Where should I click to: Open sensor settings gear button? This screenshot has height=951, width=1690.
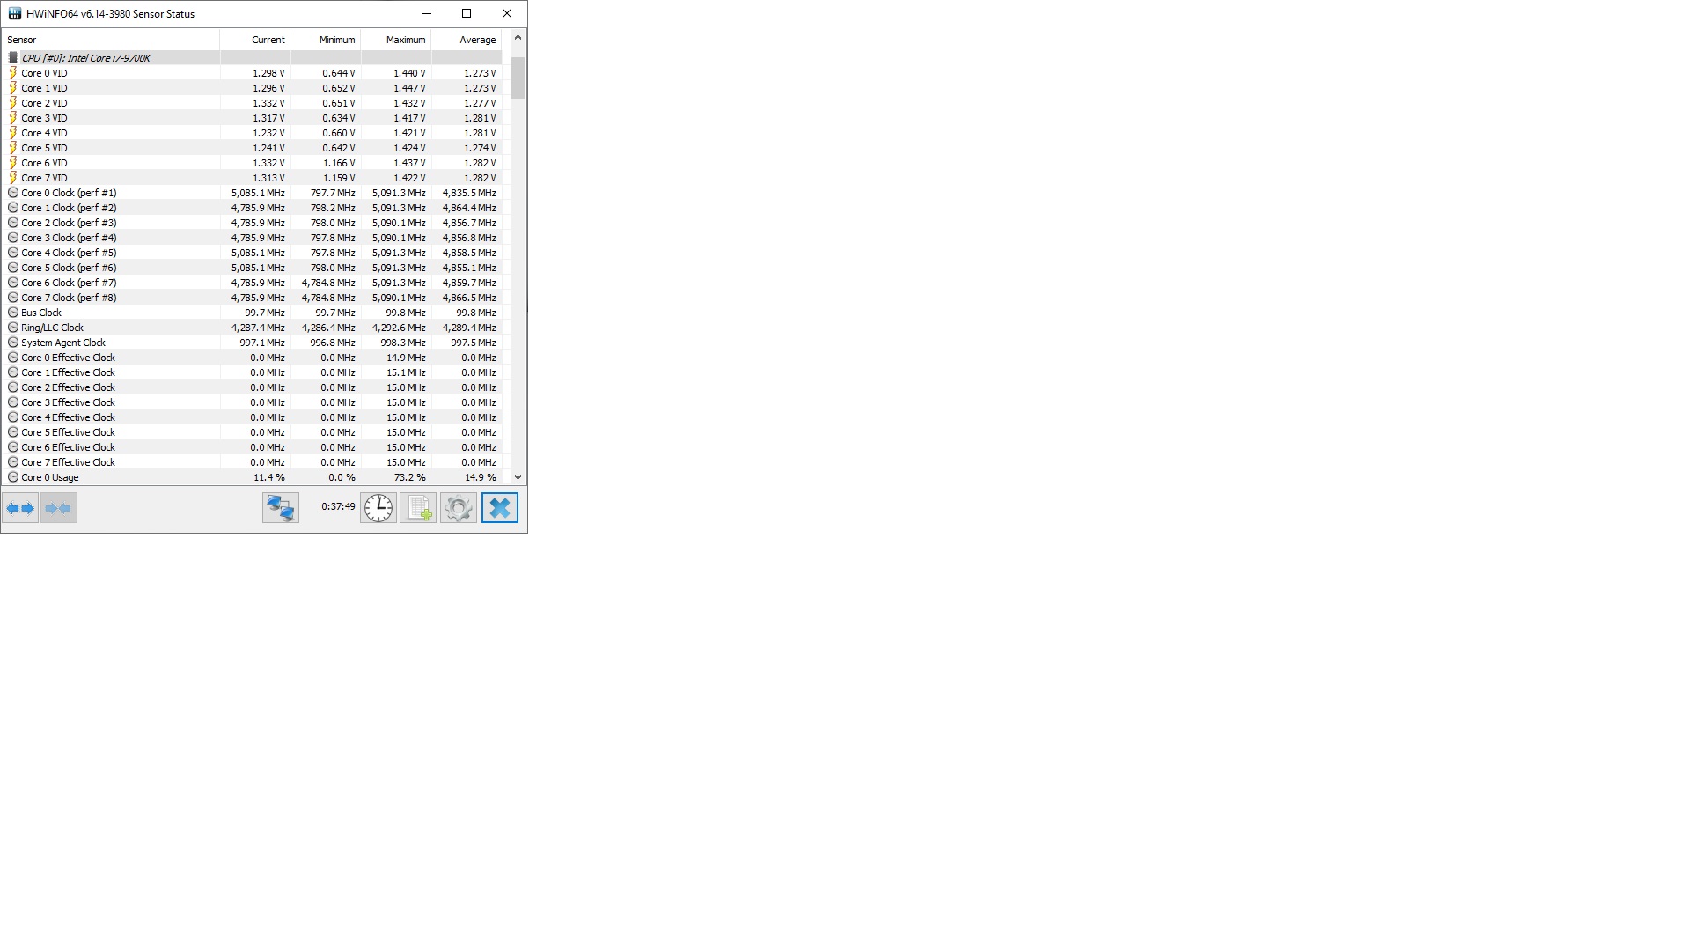click(x=459, y=508)
